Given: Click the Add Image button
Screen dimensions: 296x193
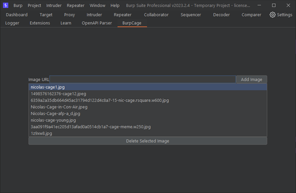Looking at the screenshot, I should [251, 79].
